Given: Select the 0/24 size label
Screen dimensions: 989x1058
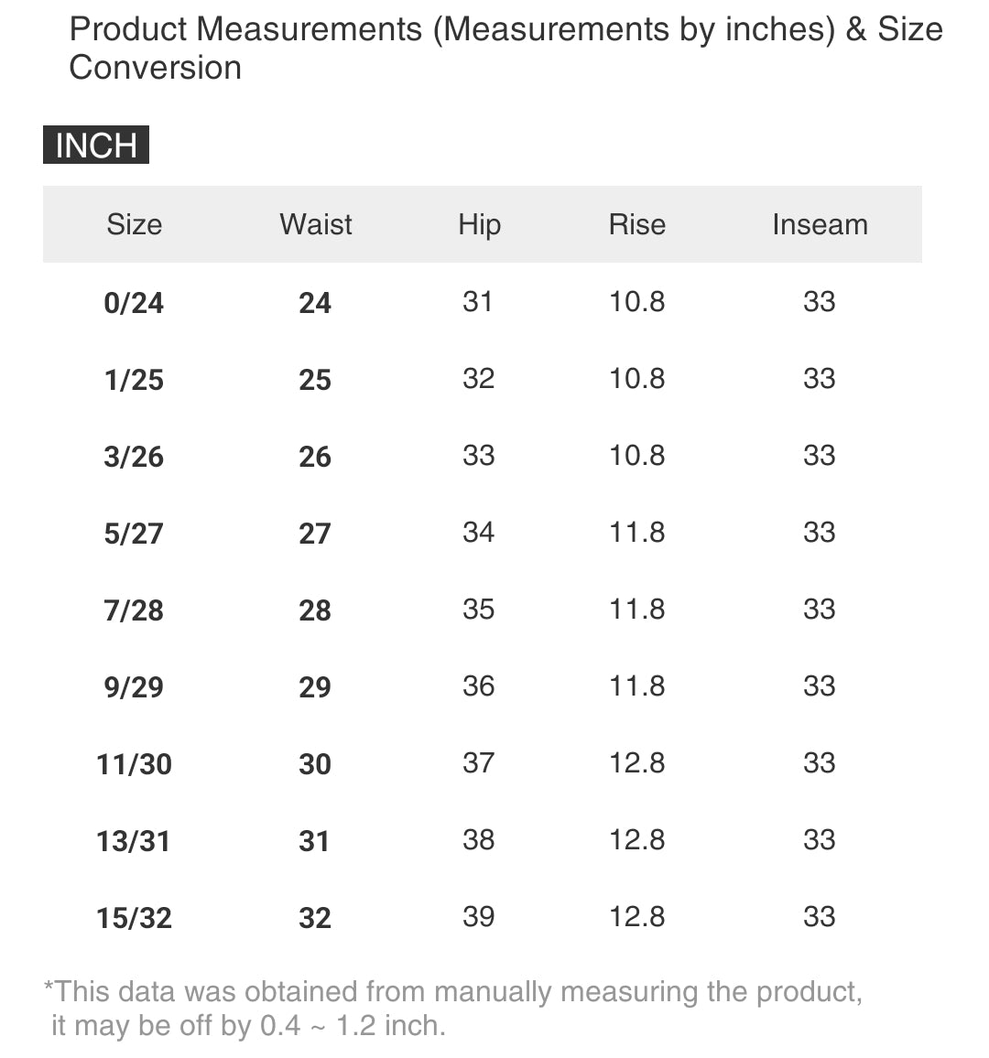Looking at the screenshot, I should (x=134, y=303).
